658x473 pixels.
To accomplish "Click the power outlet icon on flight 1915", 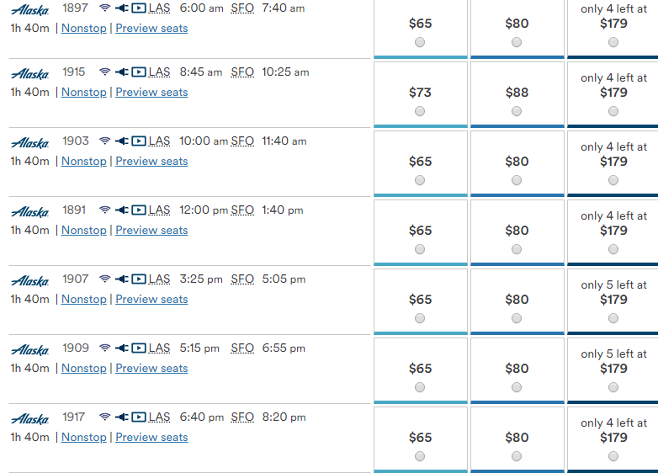I will (x=122, y=72).
